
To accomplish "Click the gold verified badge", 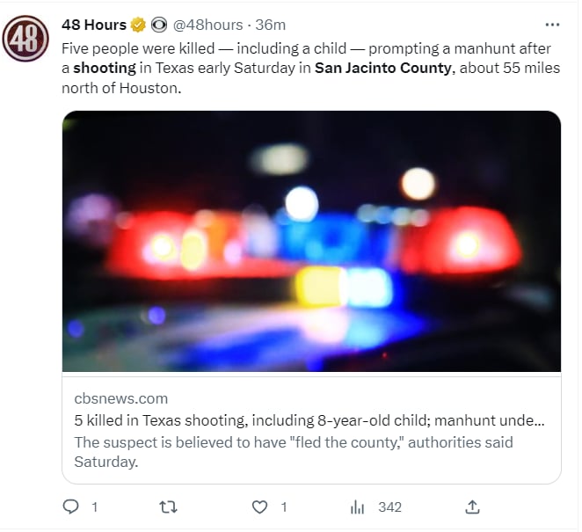I will [138, 25].
